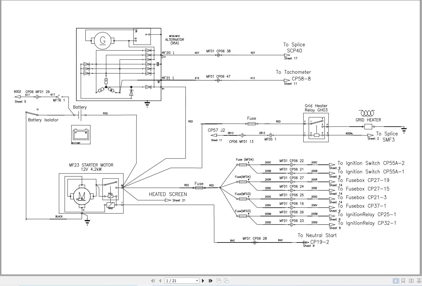Click 'To Fusebox CP27-19' text
Viewport: 422px width, 286px height.
tap(363, 180)
